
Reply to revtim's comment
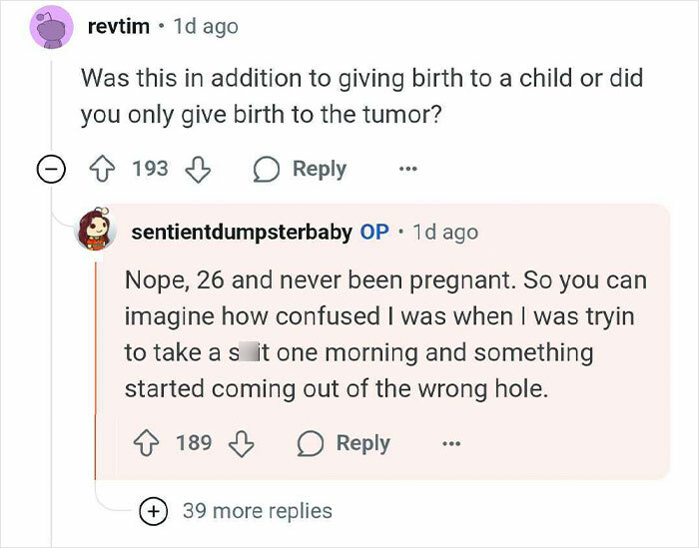click(x=303, y=169)
